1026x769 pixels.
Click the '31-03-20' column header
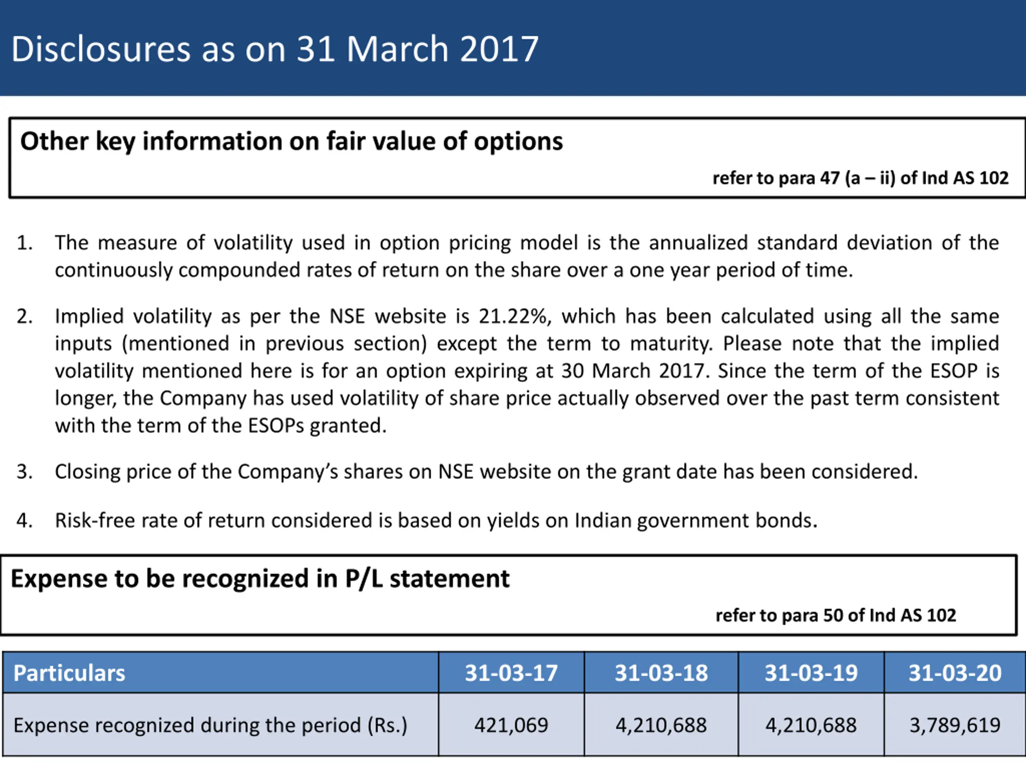(955, 673)
